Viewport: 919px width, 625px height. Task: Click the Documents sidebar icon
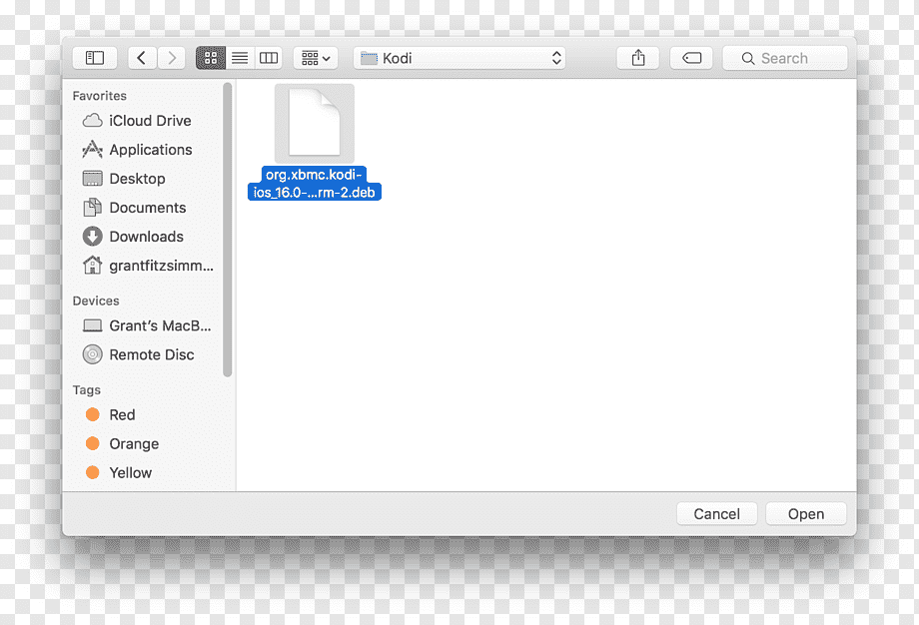92,208
